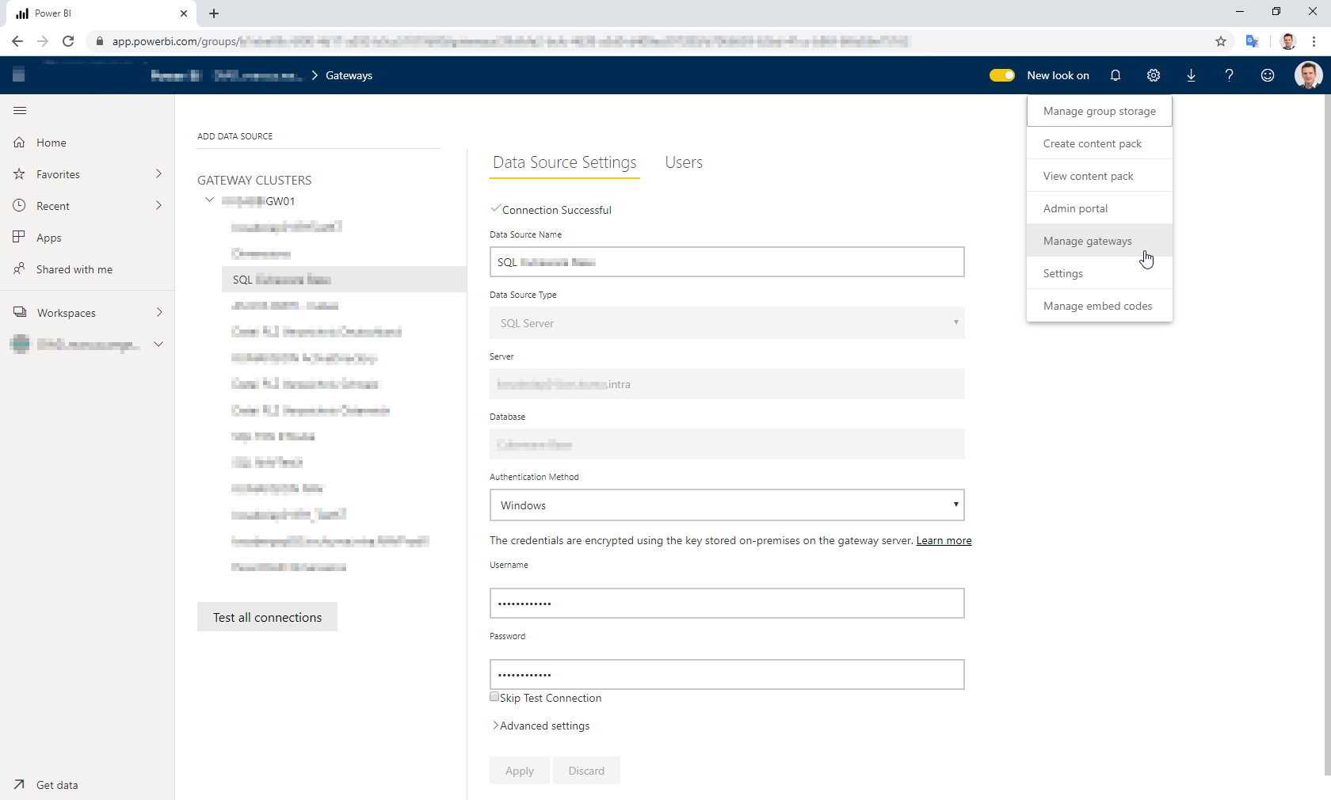The width and height of the screenshot is (1331, 800).
Task: Turn off the New look toggle
Action: pyautogui.click(x=1002, y=75)
